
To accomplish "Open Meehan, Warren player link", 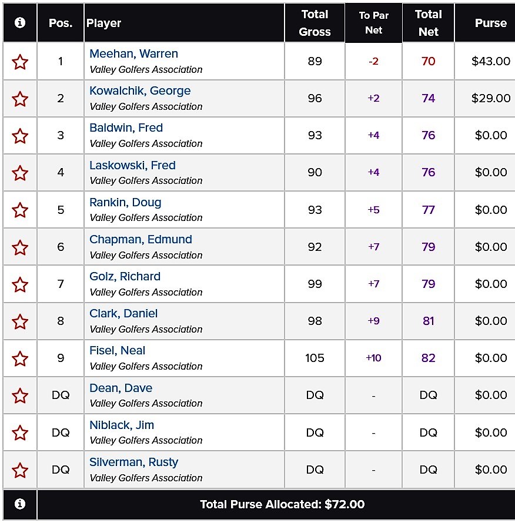I will point(133,54).
